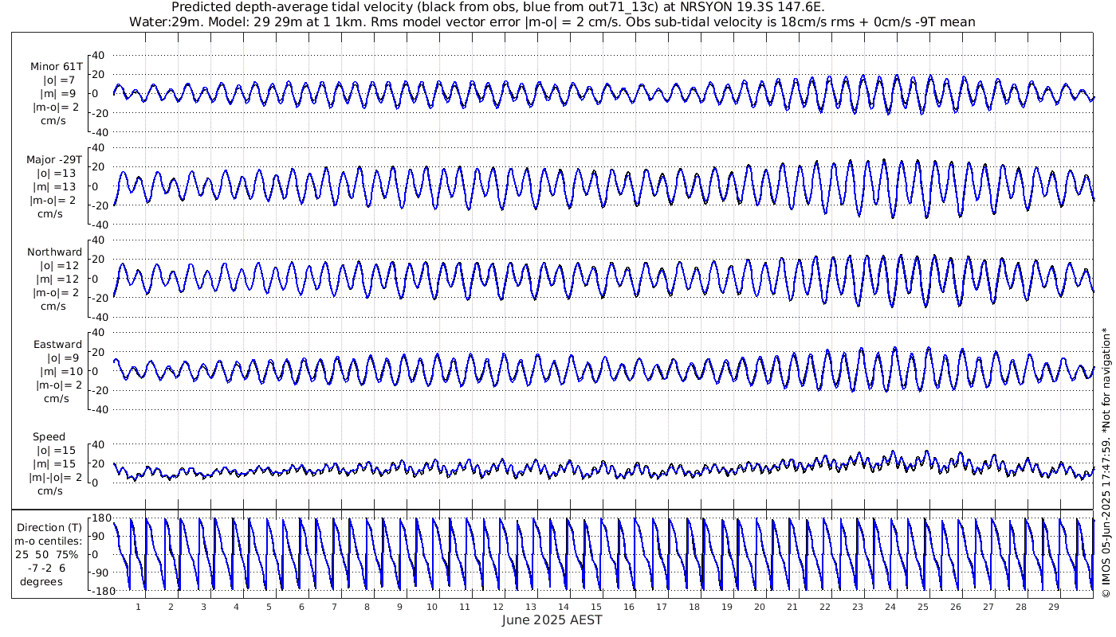
Task: Click the top '40' tick of Minor panel
Action: click(x=99, y=55)
